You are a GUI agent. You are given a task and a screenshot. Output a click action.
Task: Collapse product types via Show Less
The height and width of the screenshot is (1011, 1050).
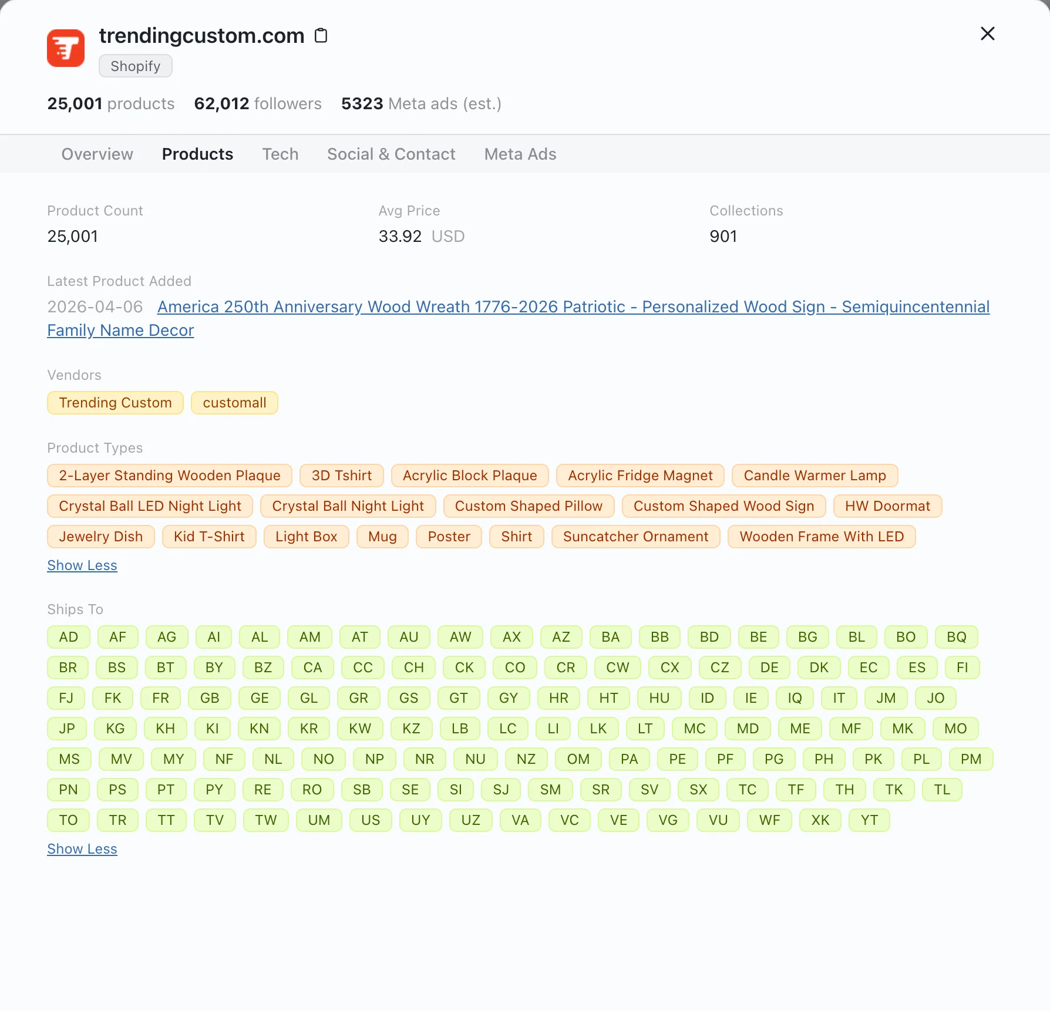pos(82,565)
